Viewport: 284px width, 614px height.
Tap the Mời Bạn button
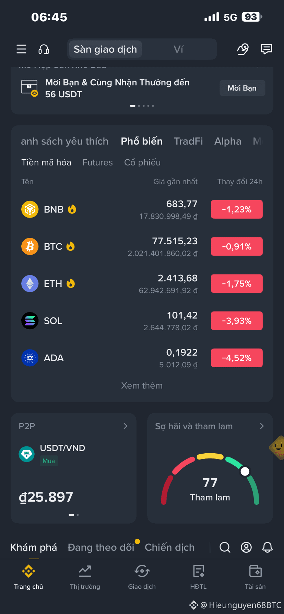tap(242, 88)
